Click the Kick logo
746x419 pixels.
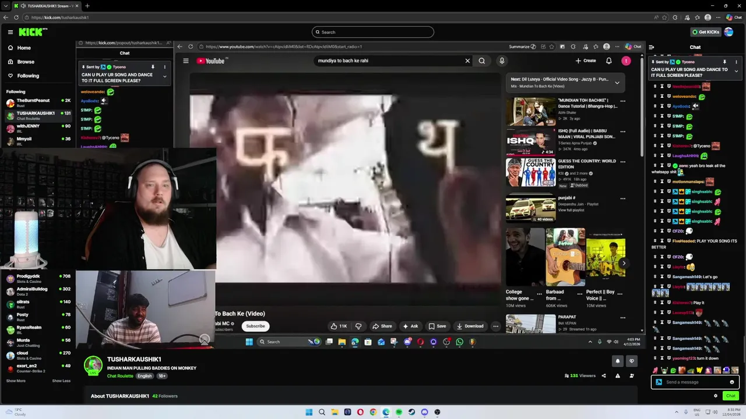point(33,32)
